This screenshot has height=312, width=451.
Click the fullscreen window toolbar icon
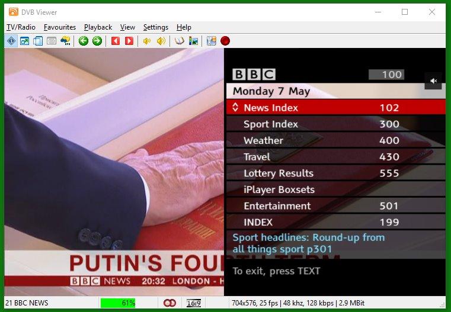coord(24,41)
